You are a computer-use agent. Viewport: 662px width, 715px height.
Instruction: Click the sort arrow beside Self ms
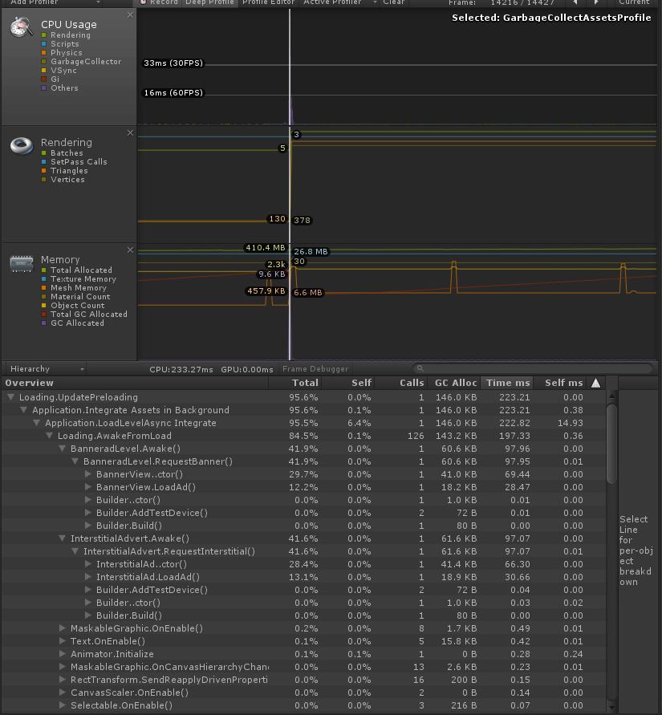595,383
